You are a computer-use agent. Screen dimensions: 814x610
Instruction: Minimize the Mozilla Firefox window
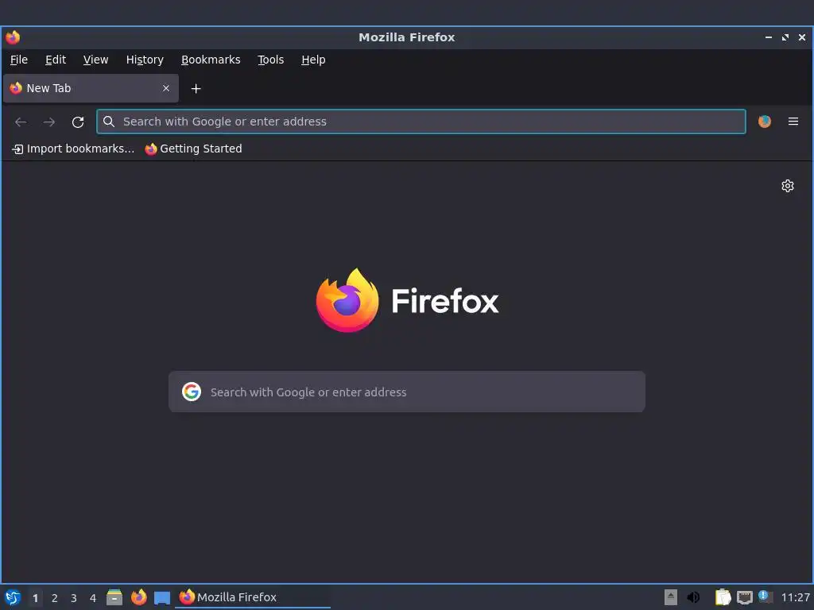769,37
